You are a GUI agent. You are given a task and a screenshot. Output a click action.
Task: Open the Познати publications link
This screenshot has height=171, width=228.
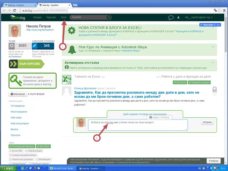point(15,135)
